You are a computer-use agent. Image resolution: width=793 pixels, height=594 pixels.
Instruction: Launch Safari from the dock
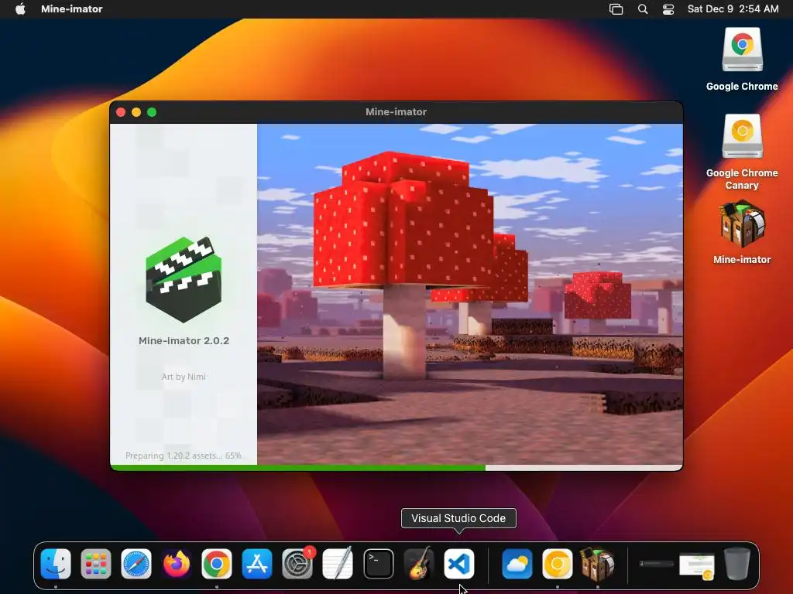coord(136,564)
